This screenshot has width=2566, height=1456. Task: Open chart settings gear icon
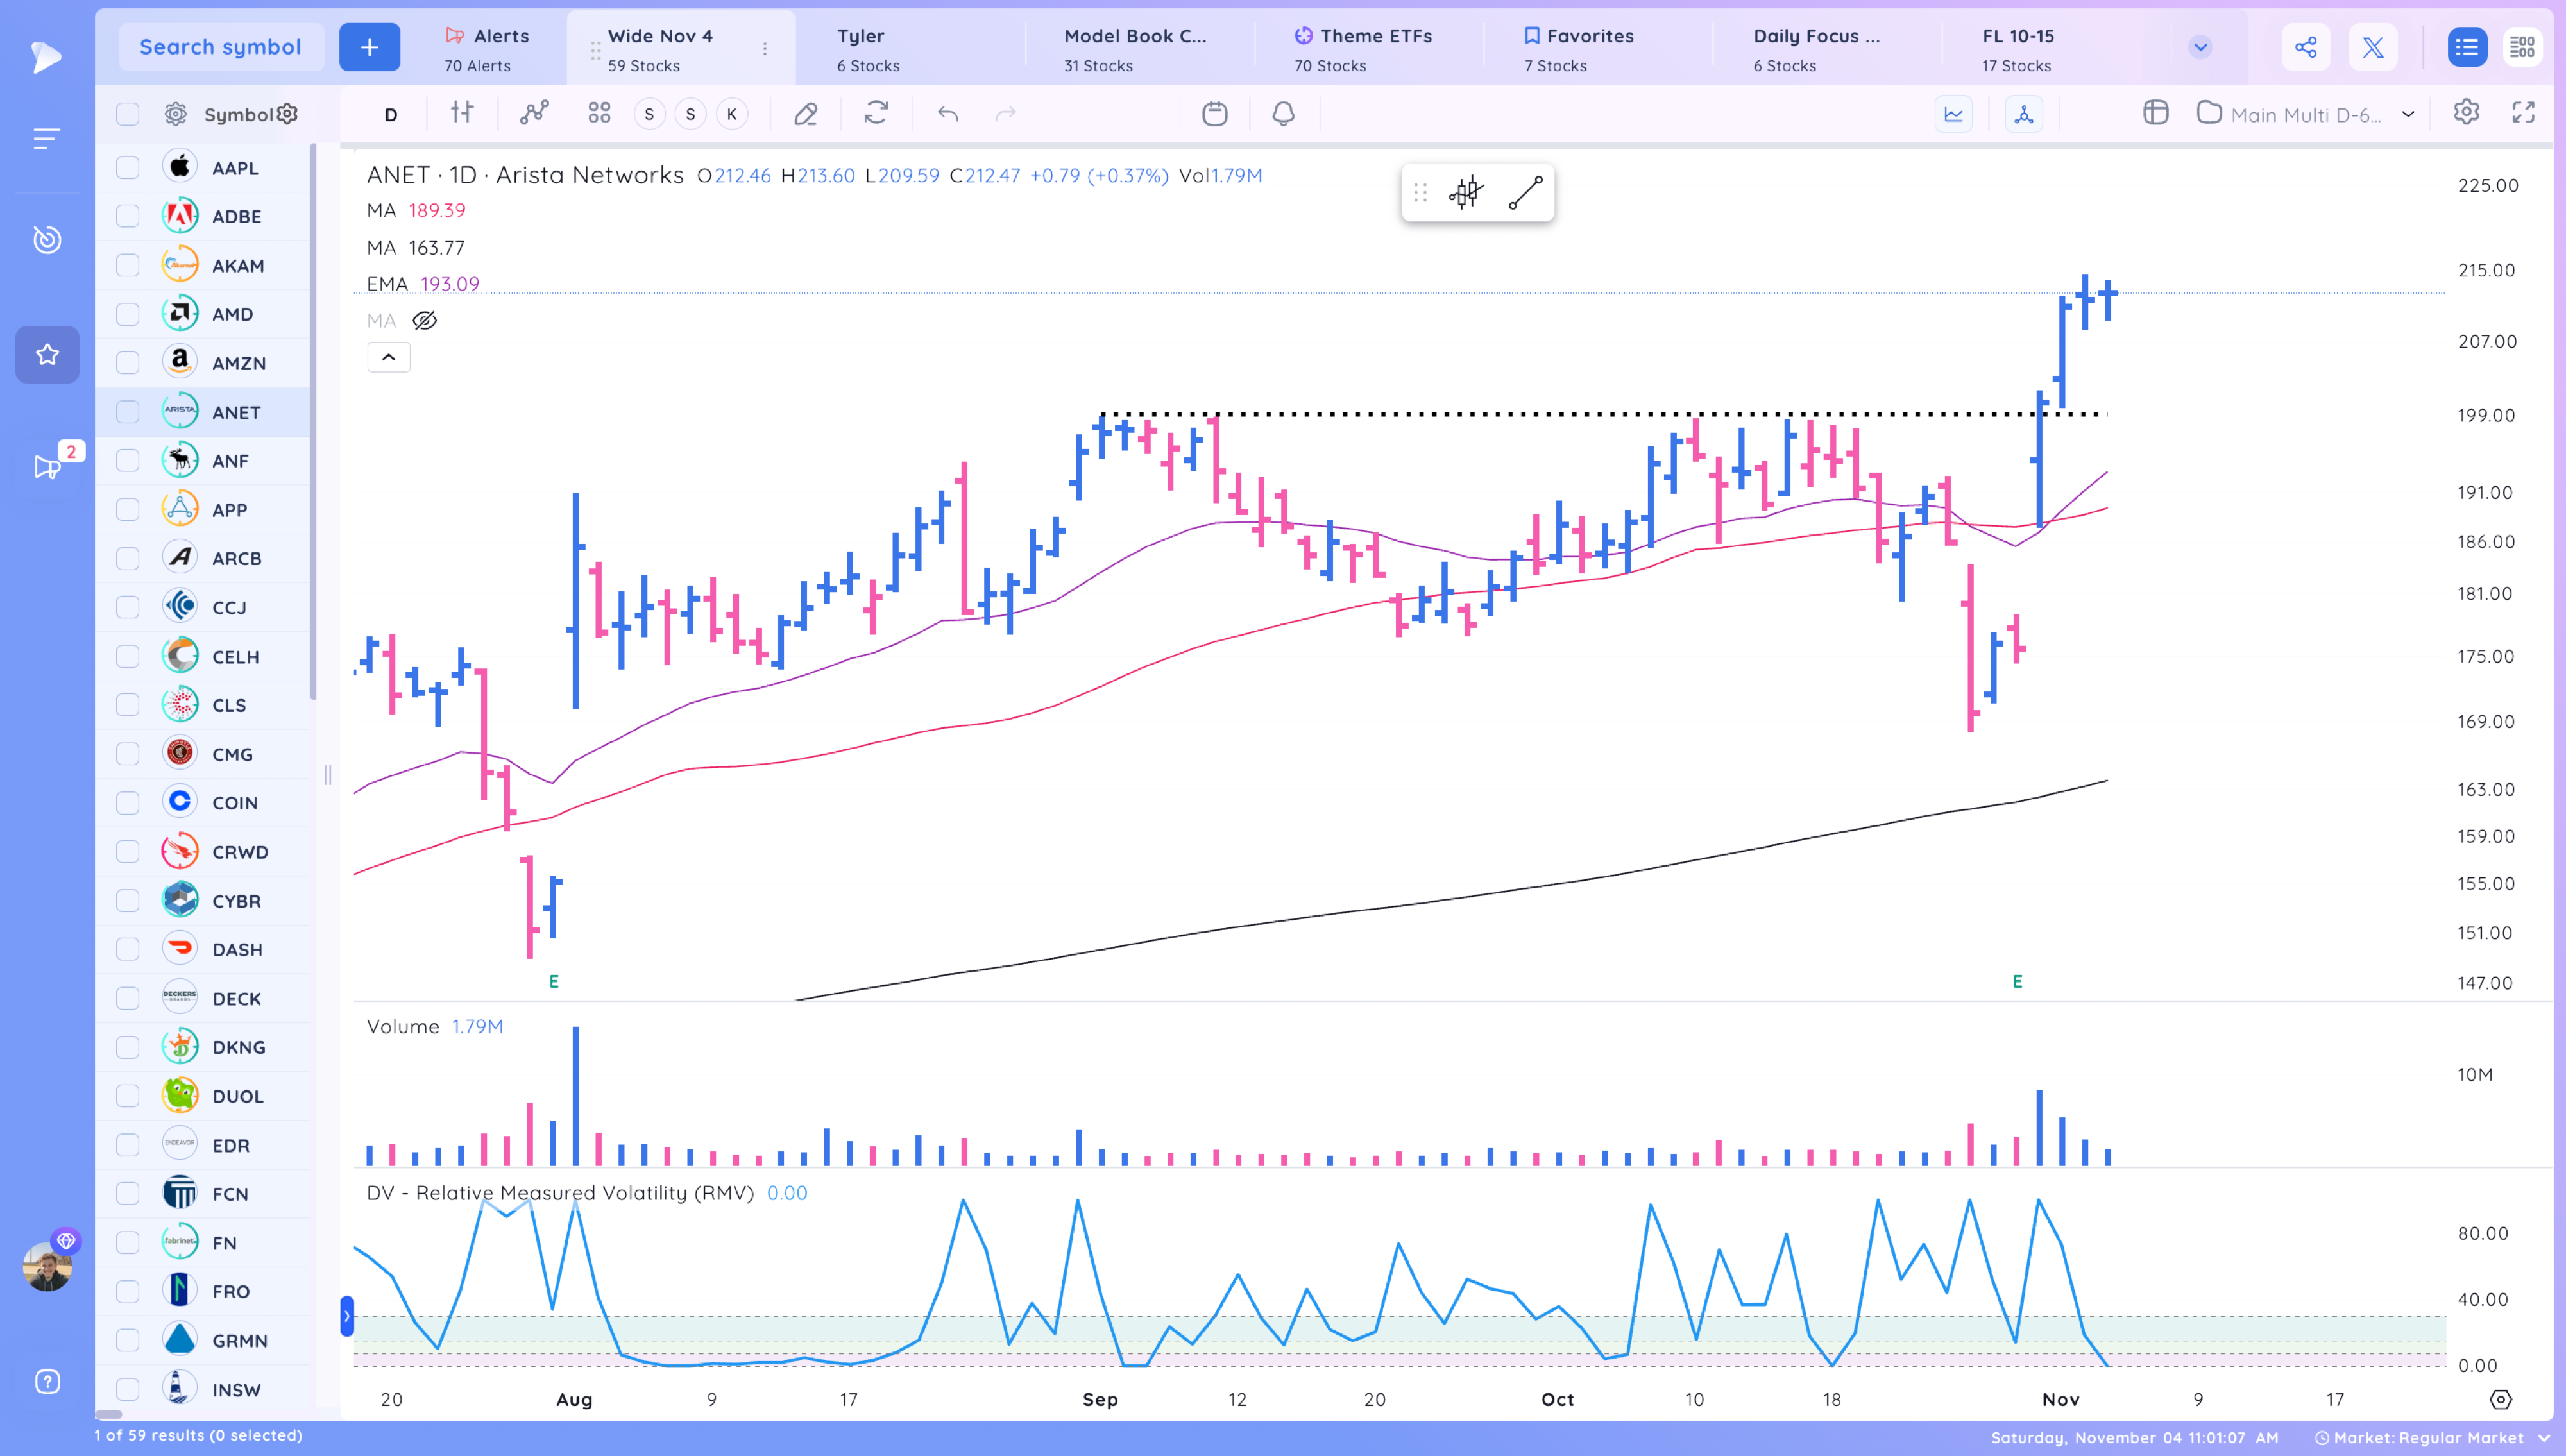click(x=2466, y=112)
